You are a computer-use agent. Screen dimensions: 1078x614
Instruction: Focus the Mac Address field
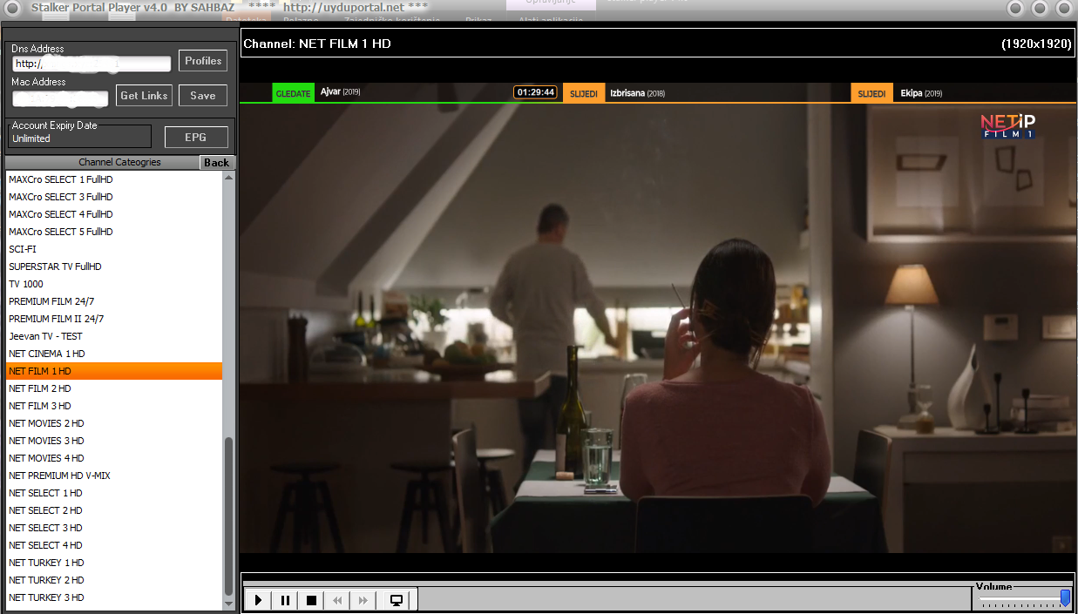click(x=60, y=97)
